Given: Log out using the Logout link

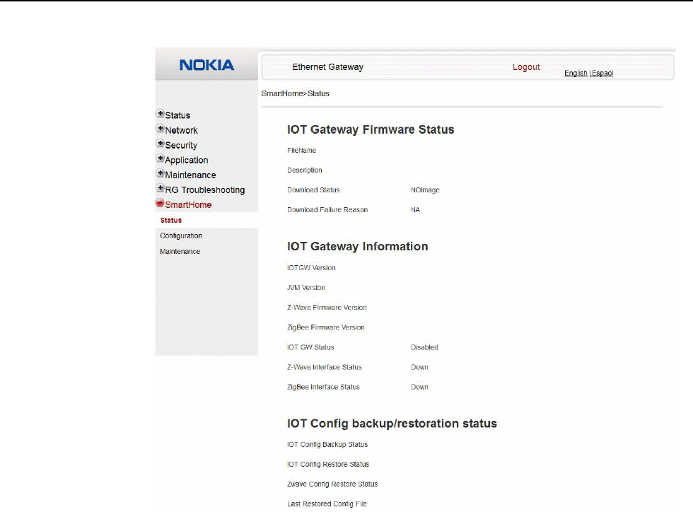Looking at the screenshot, I should click(526, 67).
